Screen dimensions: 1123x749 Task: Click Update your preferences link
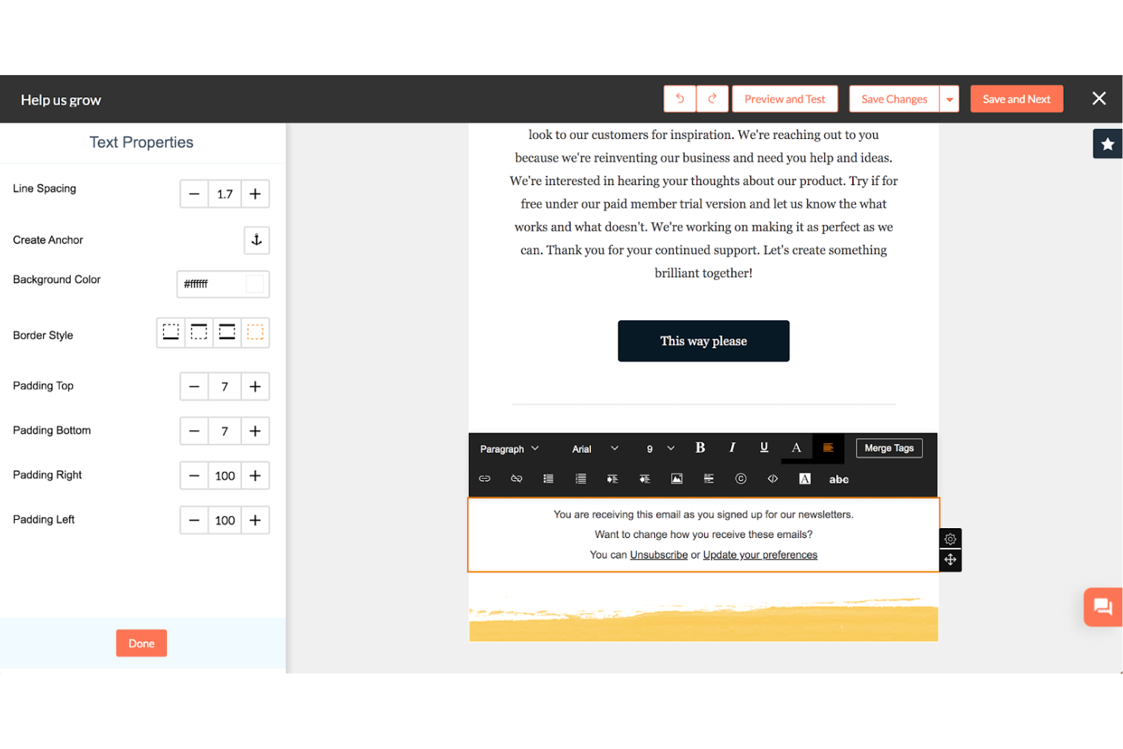(x=760, y=555)
